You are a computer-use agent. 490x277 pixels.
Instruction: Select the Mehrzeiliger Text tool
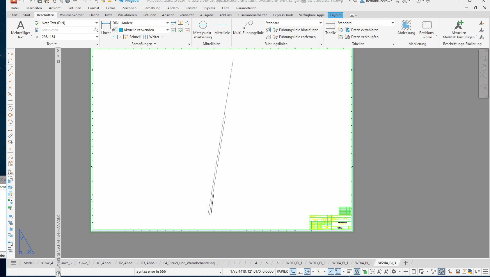(x=20, y=29)
